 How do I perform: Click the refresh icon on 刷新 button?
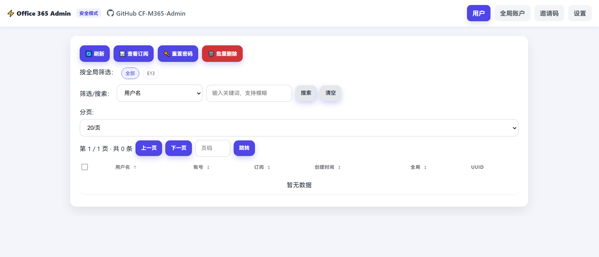[x=89, y=54]
